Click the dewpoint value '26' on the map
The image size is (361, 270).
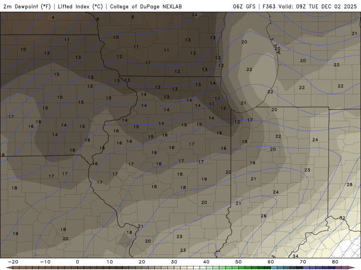264,216
